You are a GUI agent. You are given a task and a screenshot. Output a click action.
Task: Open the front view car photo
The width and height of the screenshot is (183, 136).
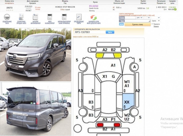tap(36, 54)
